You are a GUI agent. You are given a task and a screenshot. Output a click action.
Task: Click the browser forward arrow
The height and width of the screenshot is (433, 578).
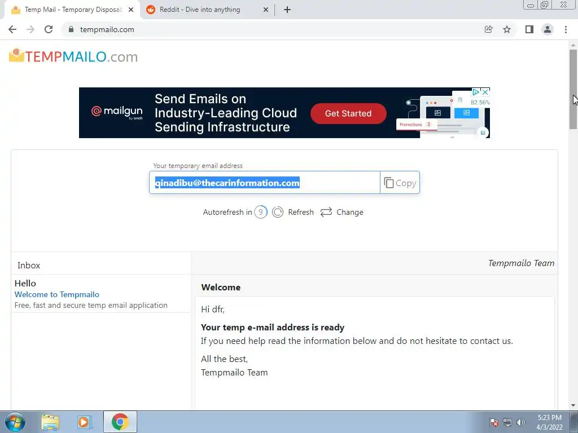tap(30, 29)
